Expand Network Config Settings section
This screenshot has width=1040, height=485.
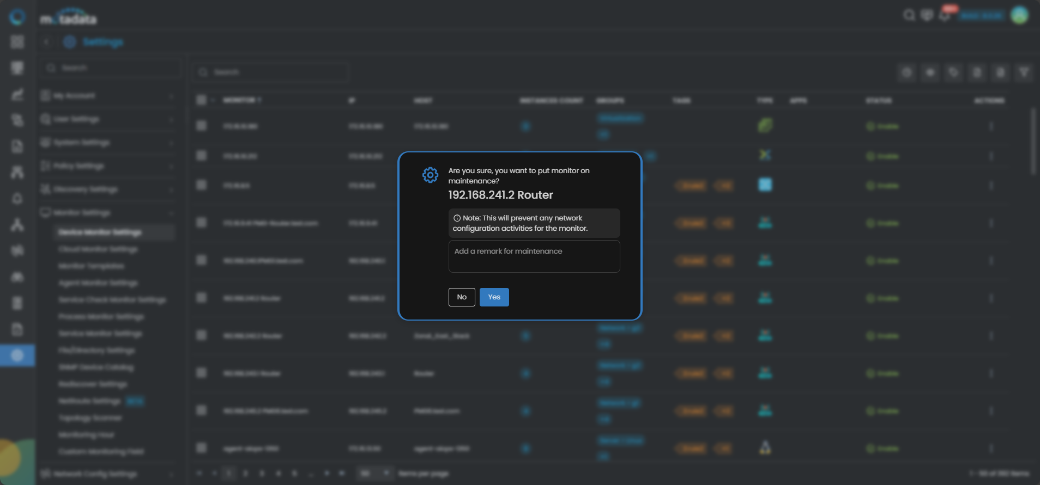coord(107,474)
